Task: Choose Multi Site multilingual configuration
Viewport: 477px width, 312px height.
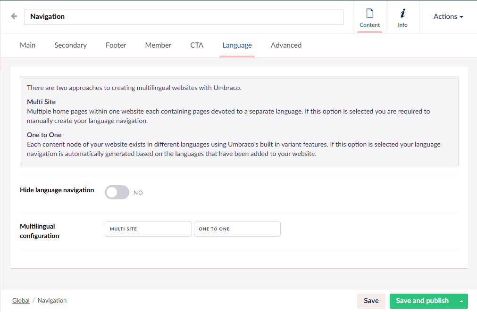Action: point(148,229)
